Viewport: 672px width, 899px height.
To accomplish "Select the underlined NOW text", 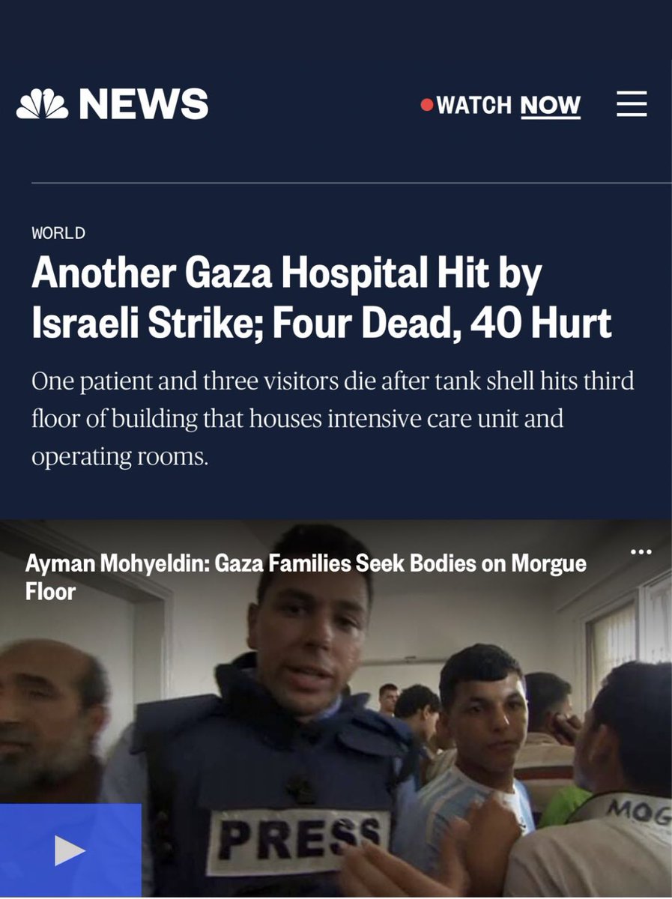I will [x=551, y=105].
